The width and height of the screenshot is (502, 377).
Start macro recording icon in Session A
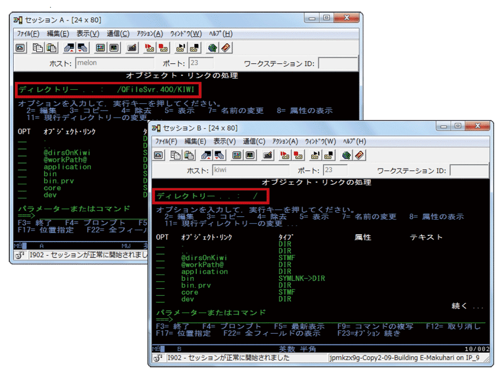pos(149,48)
